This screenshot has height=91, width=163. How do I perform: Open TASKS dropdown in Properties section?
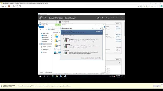[x=118, y=23]
